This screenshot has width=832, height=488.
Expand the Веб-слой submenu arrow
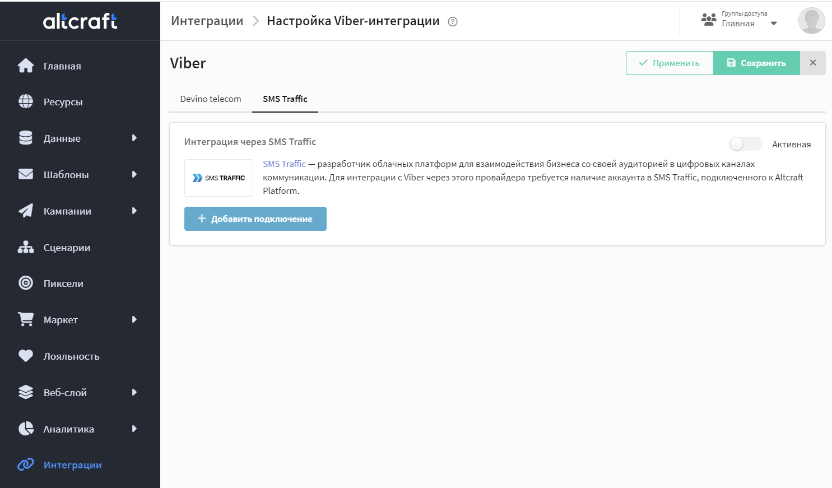point(134,392)
